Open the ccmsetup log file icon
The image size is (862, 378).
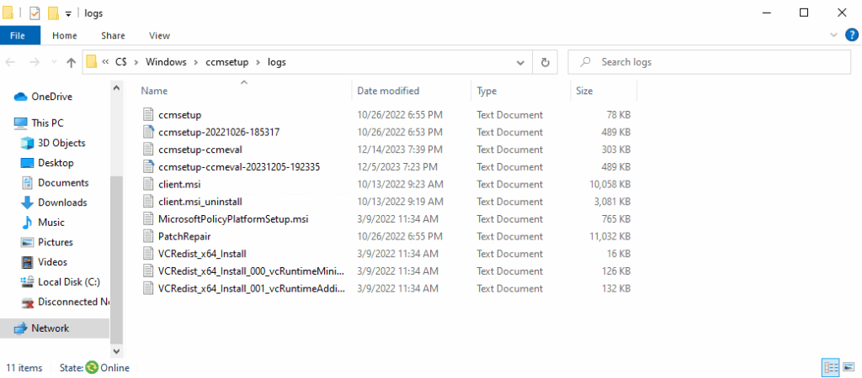pos(147,115)
